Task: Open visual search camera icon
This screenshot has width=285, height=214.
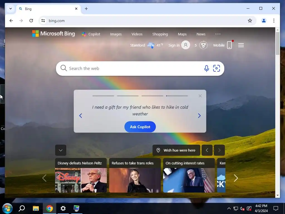Action: point(216,68)
